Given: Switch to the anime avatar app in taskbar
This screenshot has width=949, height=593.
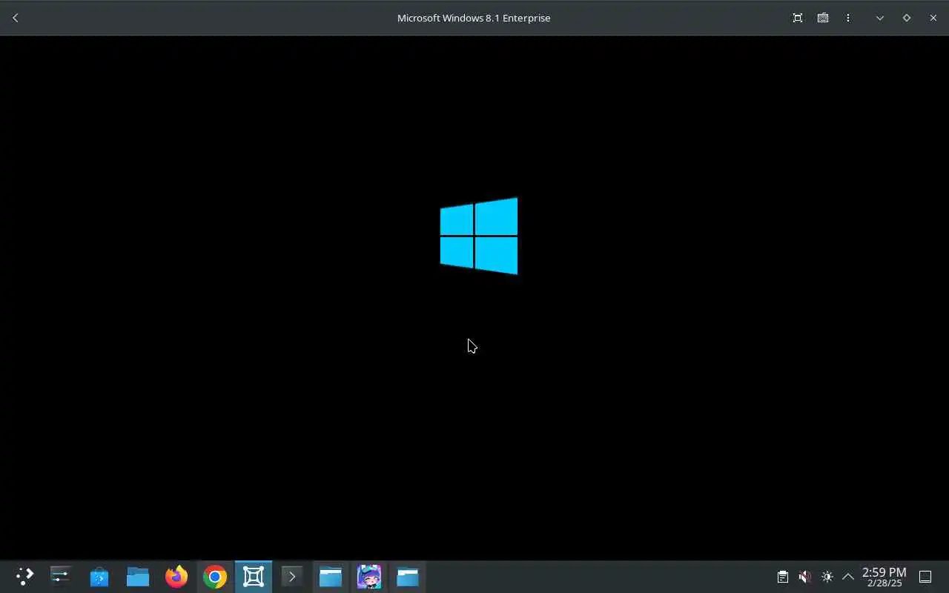Looking at the screenshot, I should point(369,577).
